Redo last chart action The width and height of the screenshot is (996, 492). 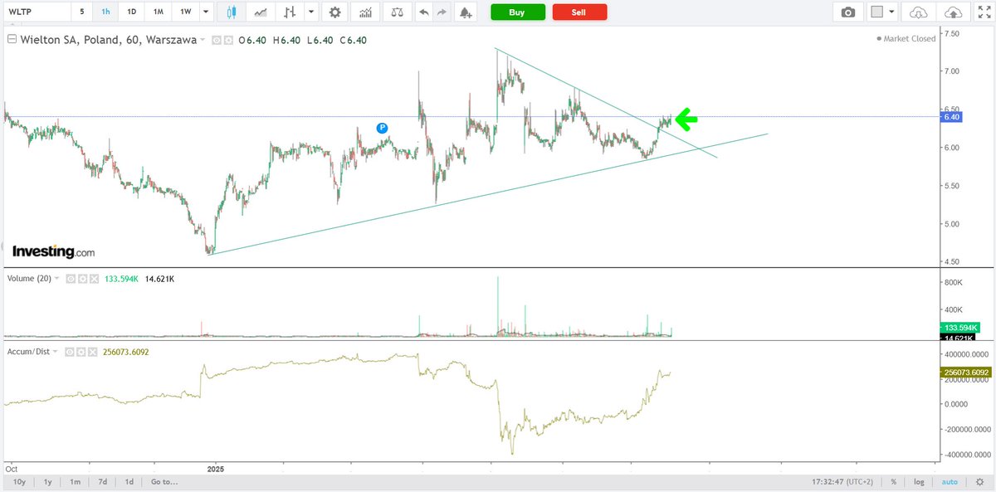(442, 12)
